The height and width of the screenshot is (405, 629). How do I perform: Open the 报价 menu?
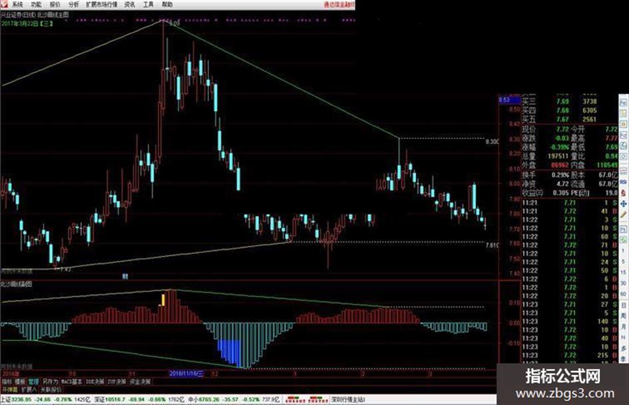55,5
